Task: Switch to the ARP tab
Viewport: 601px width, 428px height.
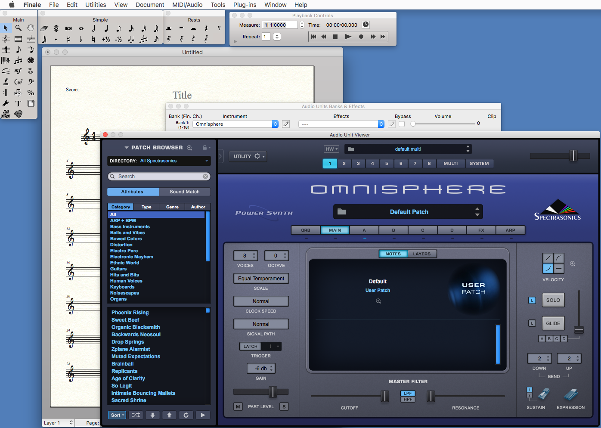Action: (510, 230)
